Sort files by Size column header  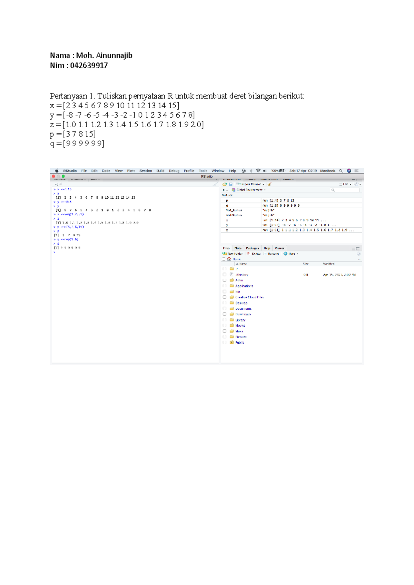tap(306, 264)
